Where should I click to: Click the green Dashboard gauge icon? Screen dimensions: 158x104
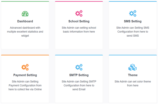point(25,14)
